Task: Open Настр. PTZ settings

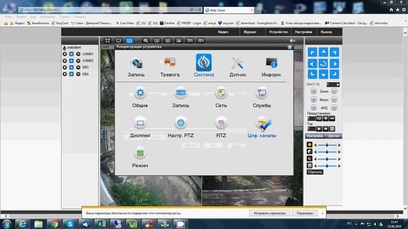Action: pyautogui.click(x=180, y=127)
